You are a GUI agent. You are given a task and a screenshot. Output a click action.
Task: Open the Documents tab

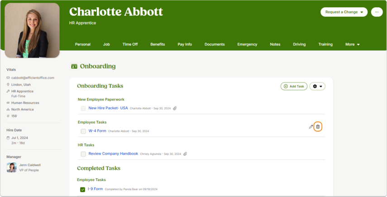tap(215, 44)
